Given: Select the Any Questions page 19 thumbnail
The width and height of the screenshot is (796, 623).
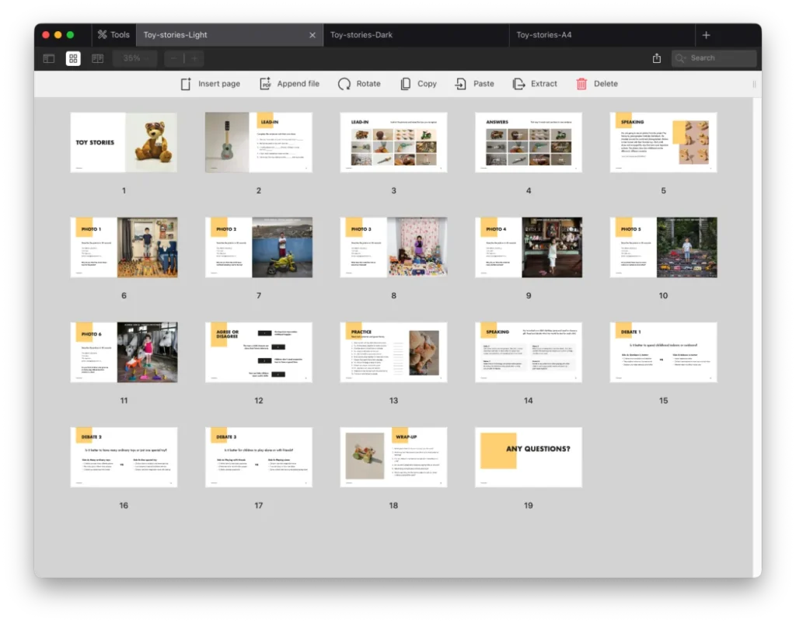Looking at the screenshot, I should [528, 458].
